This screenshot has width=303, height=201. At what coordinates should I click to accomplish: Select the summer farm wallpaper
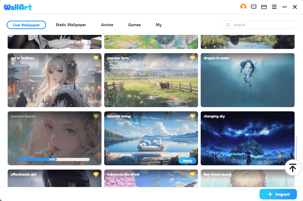click(151, 80)
